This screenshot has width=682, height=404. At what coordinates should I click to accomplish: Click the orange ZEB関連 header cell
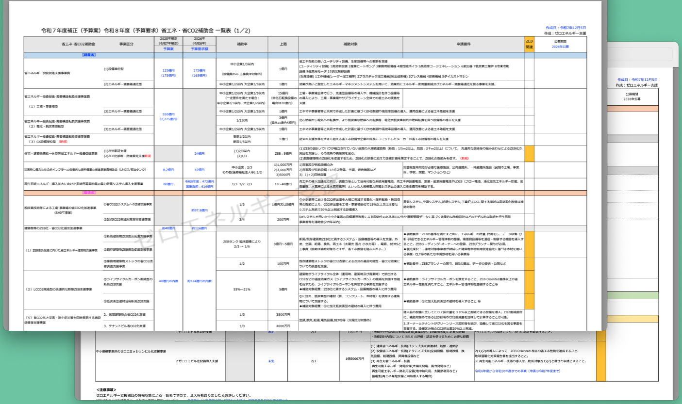(x=529, y=44)
